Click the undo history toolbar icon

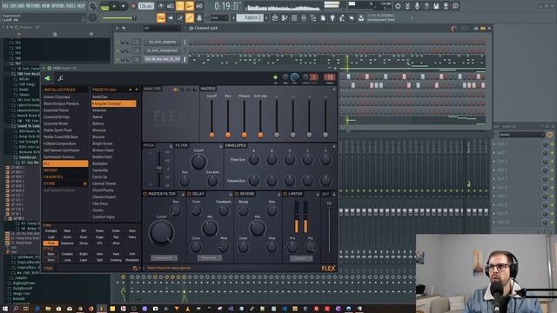[x=398, y=6]
